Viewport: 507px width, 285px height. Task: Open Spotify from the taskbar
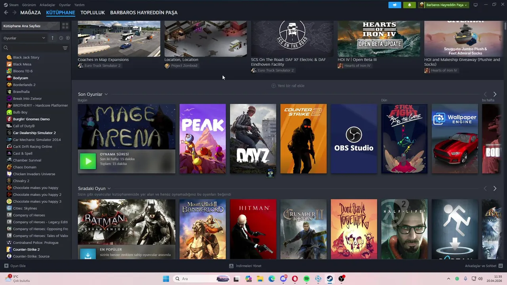(307, 279)
